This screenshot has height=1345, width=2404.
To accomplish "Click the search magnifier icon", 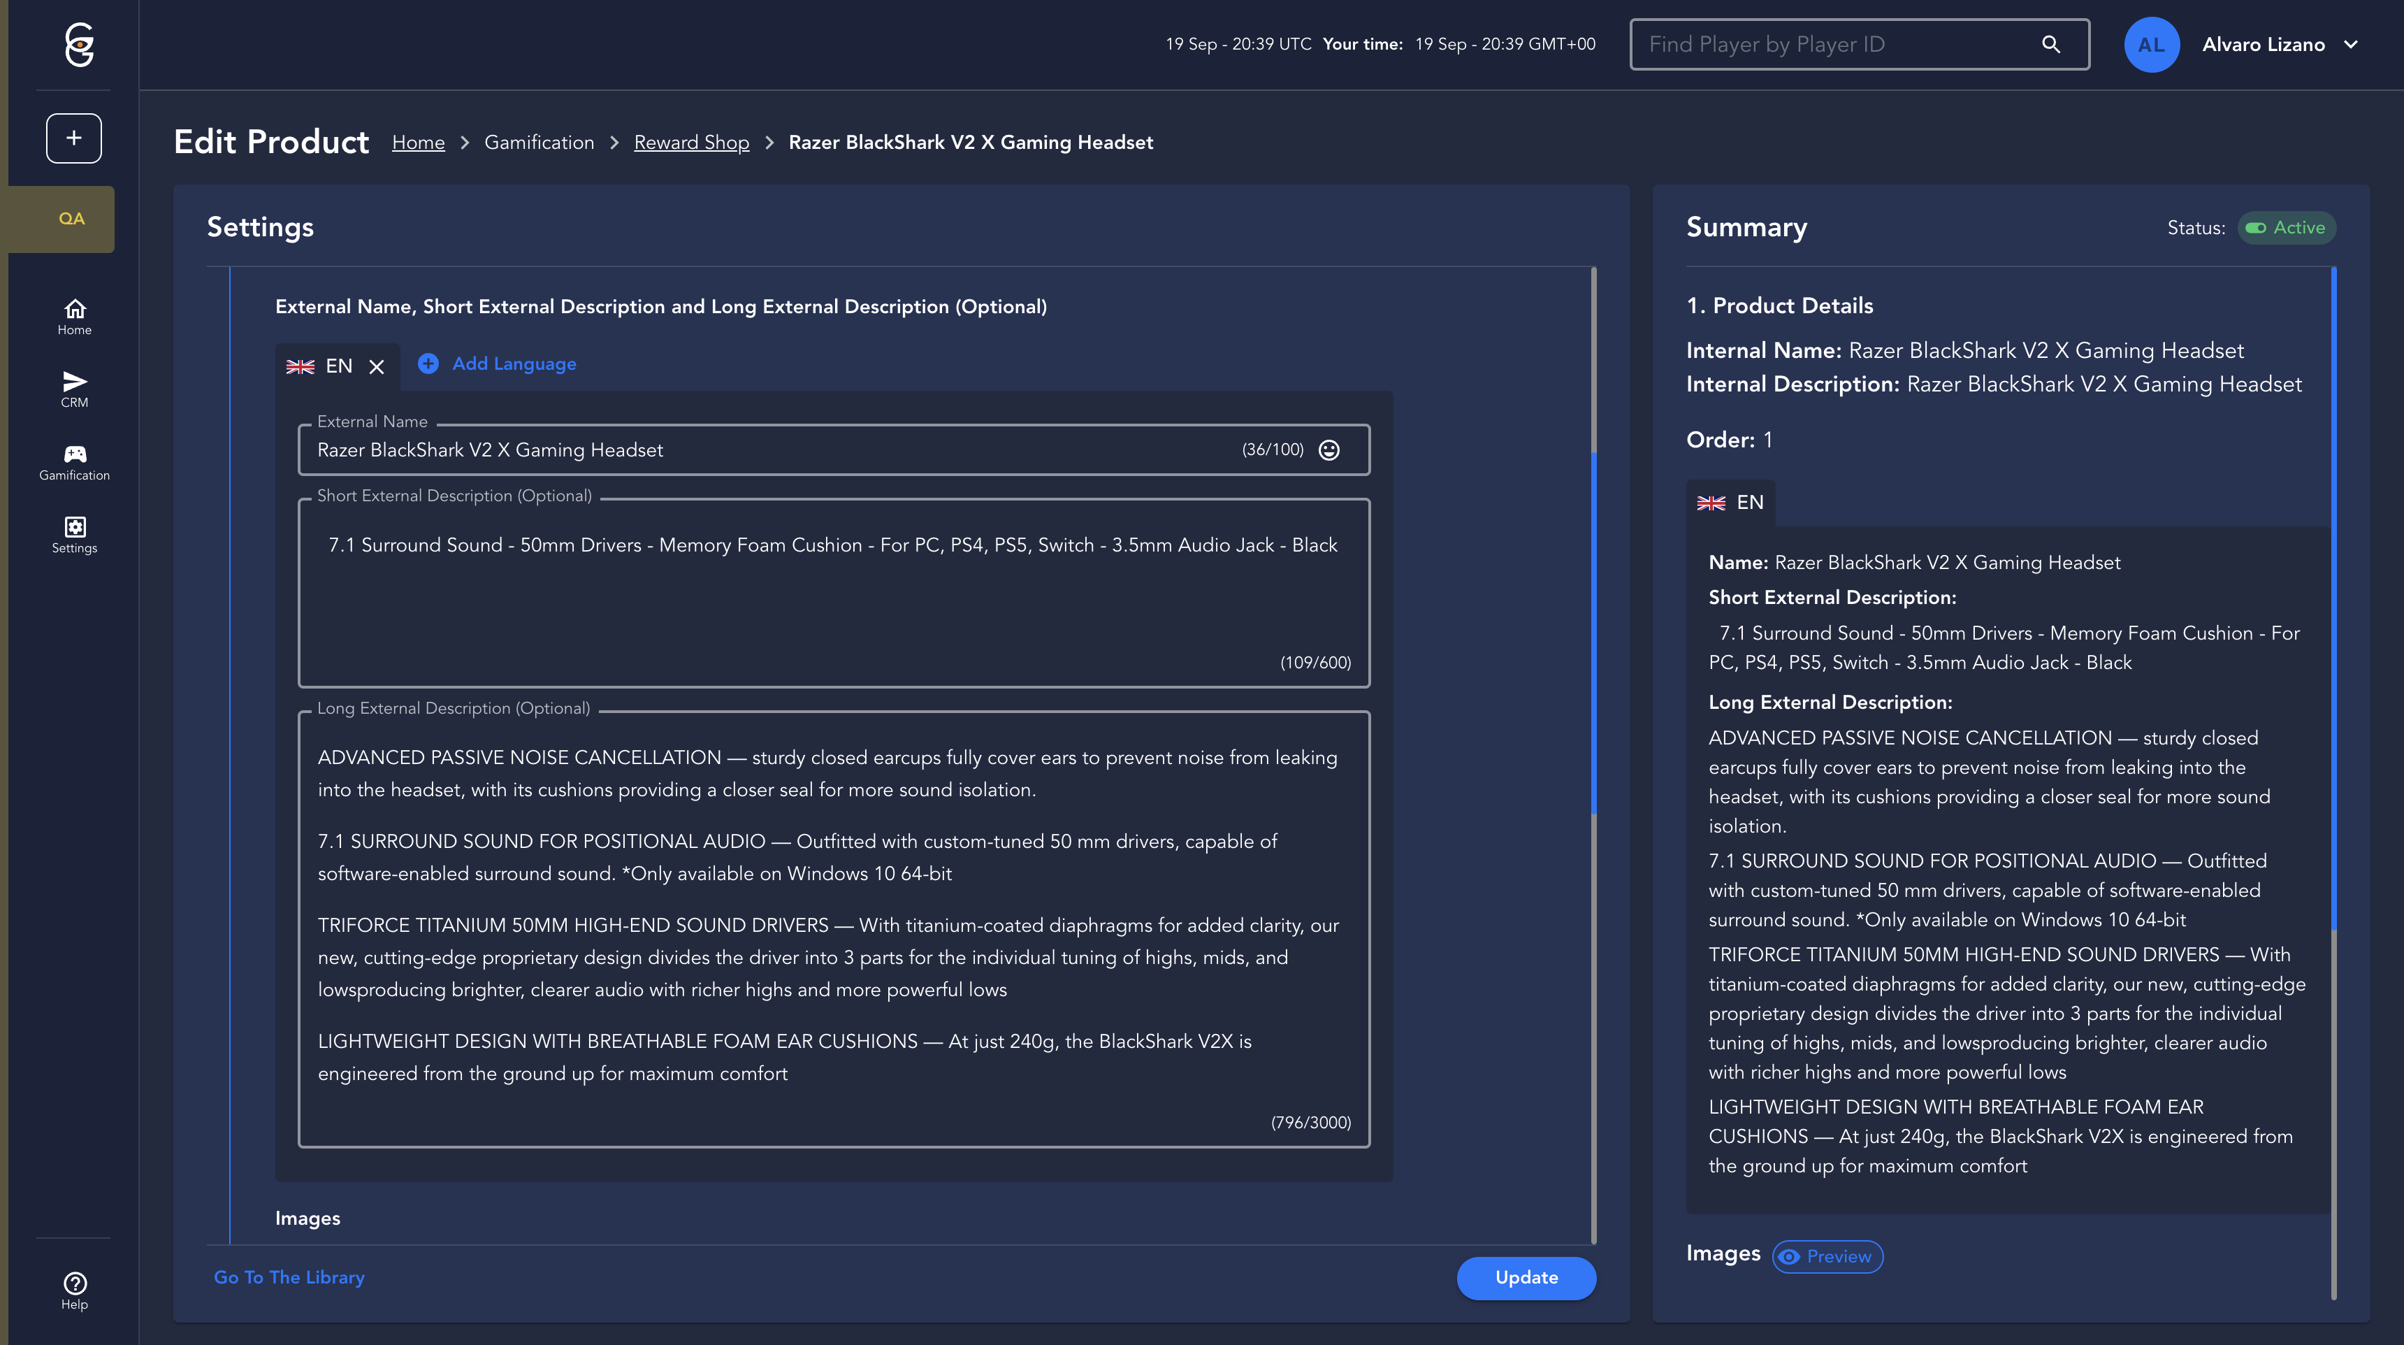I will (2050, 44).
